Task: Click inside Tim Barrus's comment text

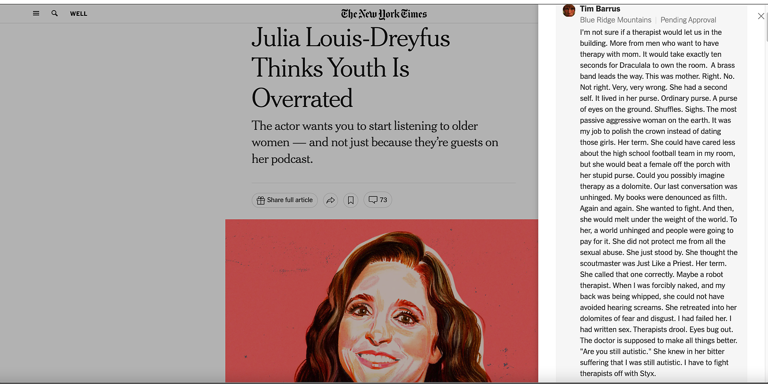Action: 659,203
